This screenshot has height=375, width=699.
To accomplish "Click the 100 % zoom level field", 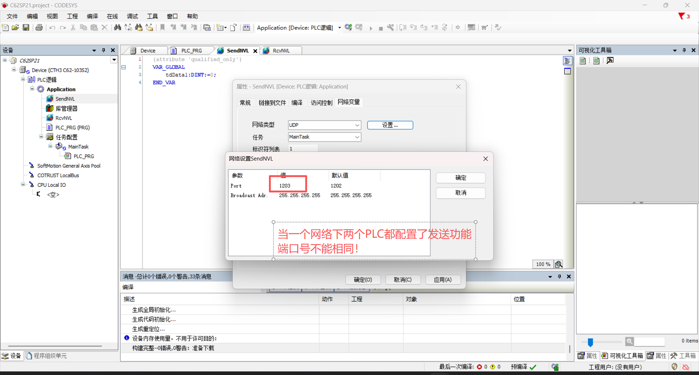I will pyautogui.click(x=543, y=264).
